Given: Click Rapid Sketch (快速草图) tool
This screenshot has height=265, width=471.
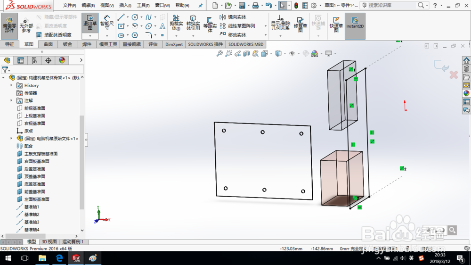Looking at the screenshot, I should (x=336, y=24).
